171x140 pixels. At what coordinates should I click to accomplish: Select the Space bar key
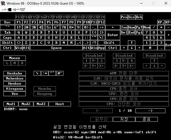[x=56, y=48]
